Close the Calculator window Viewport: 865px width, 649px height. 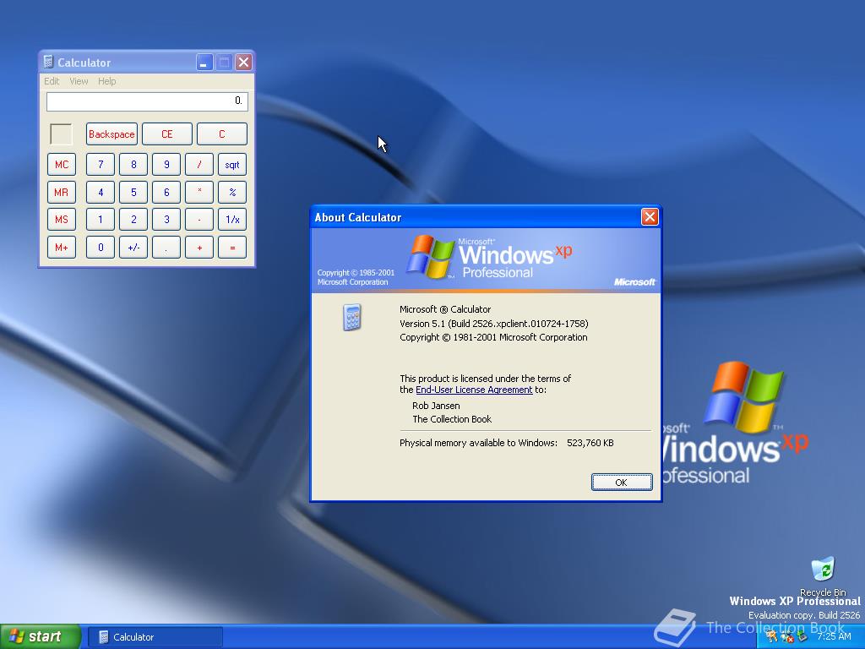pyautogui.click(x=243, y=62)
